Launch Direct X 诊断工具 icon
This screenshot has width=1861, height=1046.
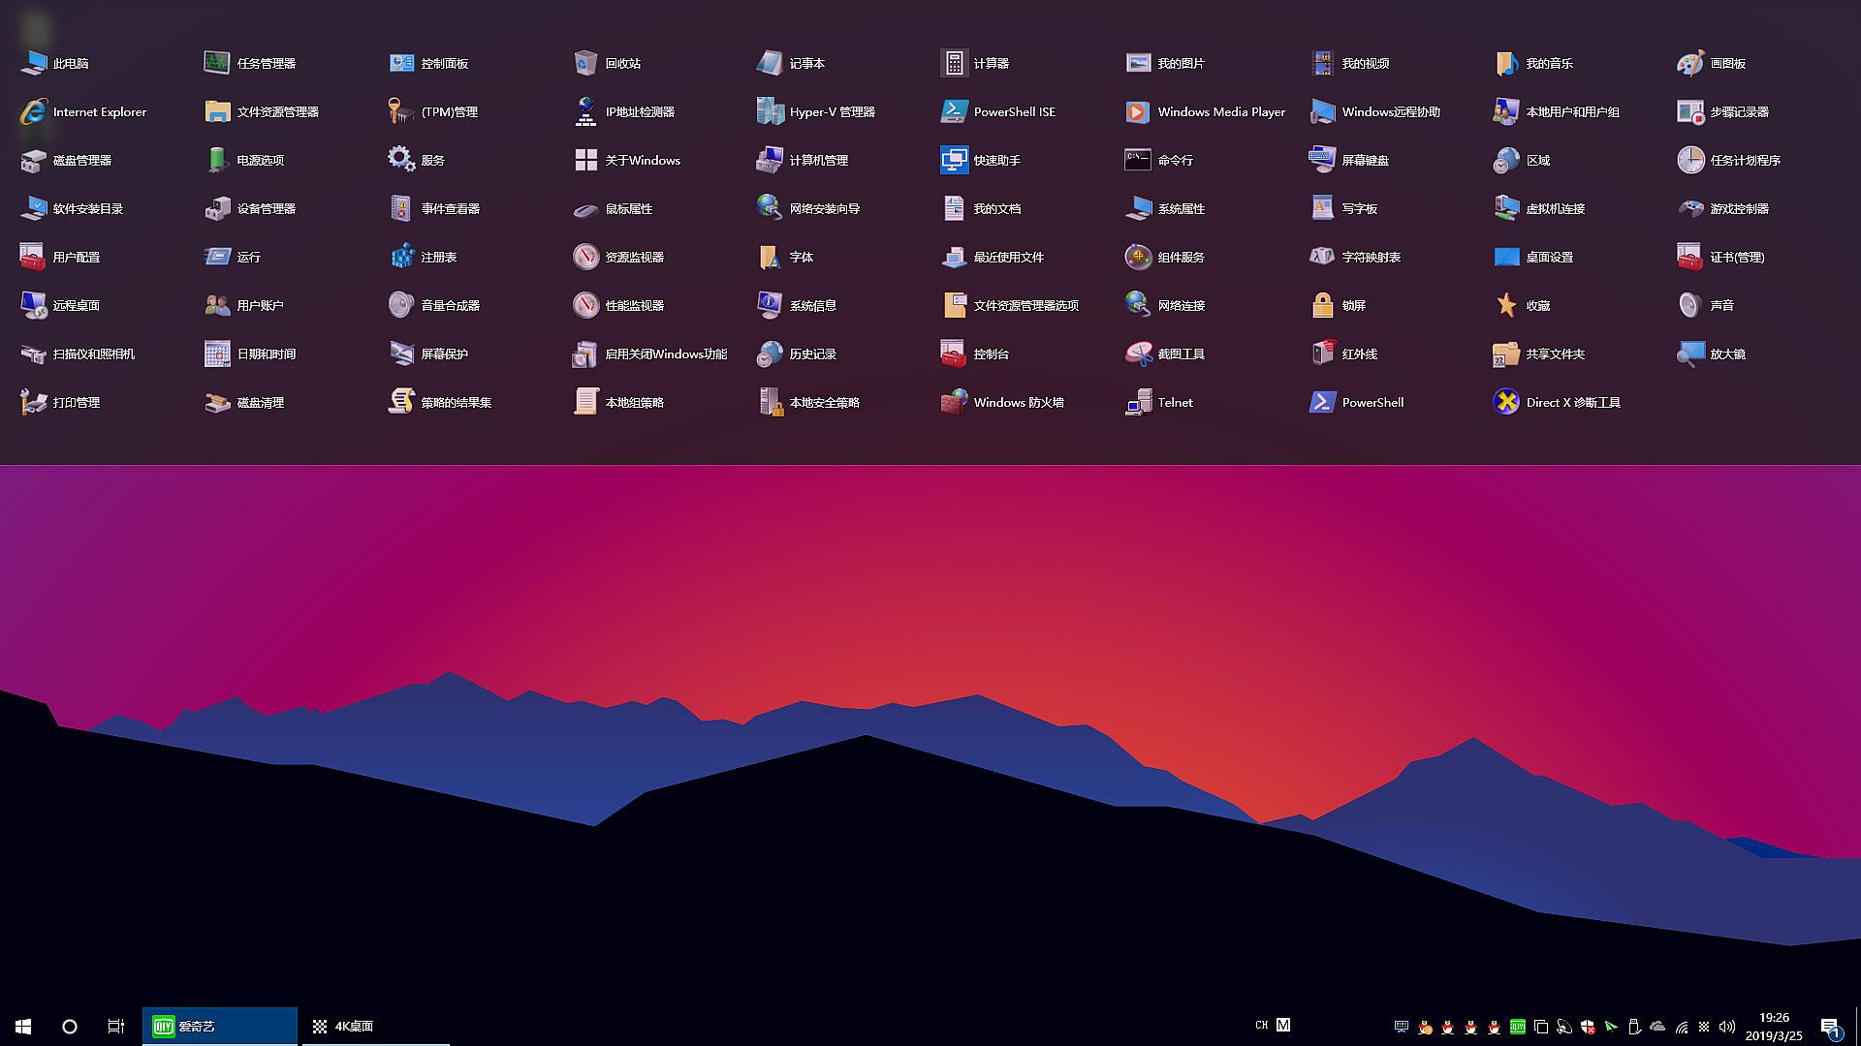point(1506,402)
